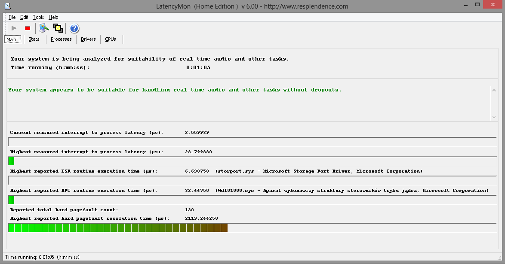Maximize the LatencyMon window
The image size is (505, 264).
tap(477, 4)
